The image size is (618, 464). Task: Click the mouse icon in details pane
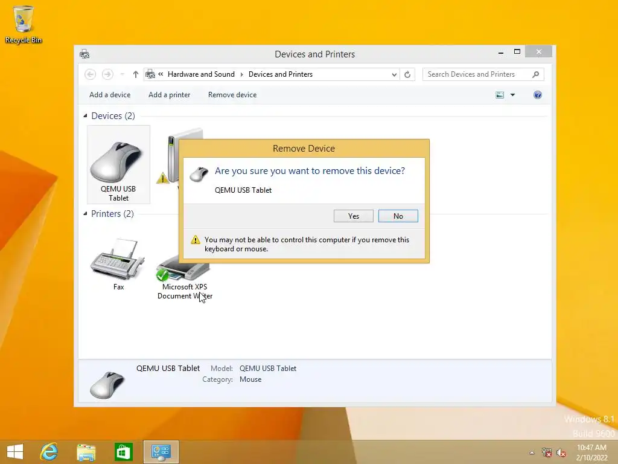point(107,384)
